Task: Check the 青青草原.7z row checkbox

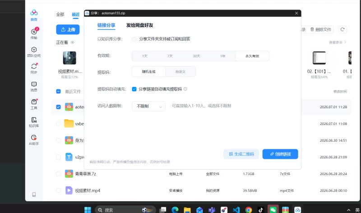Action: coord(58,174)
